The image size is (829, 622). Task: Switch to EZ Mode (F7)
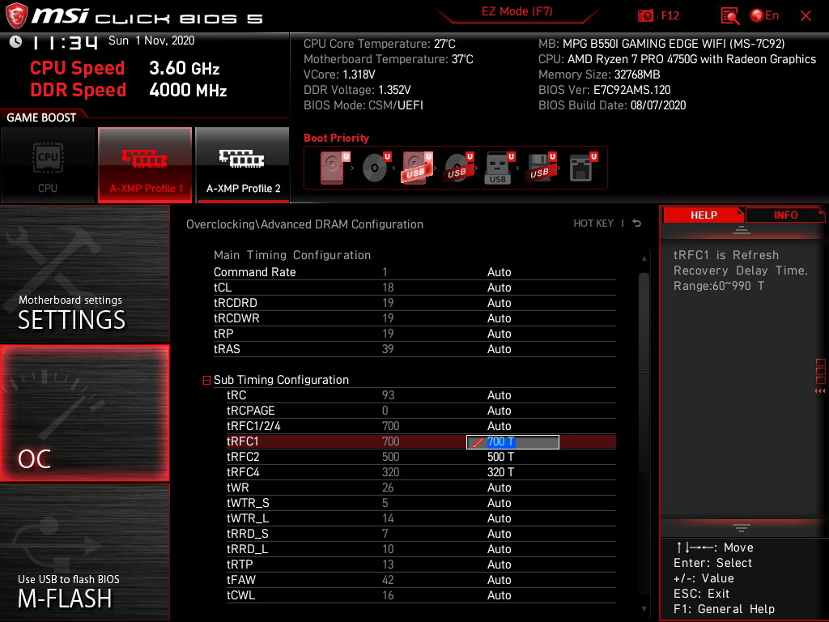click(517, 11)
